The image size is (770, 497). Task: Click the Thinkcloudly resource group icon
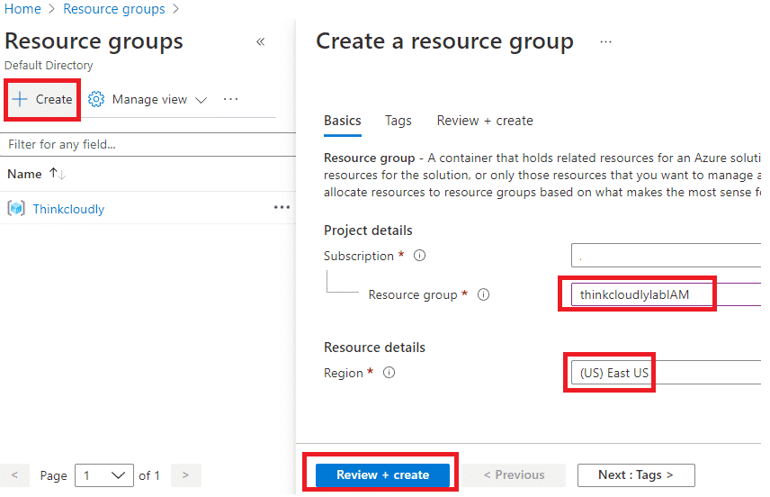(16, 209)
